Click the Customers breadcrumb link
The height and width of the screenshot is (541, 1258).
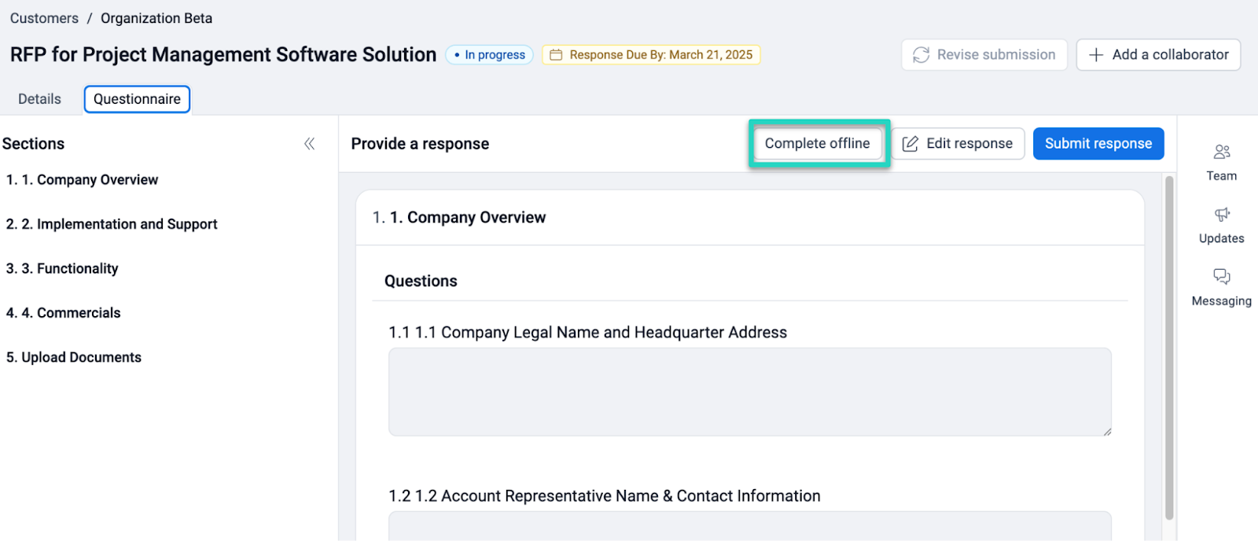pos(44,18)
